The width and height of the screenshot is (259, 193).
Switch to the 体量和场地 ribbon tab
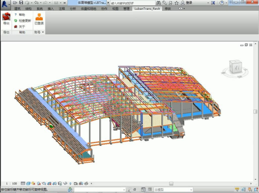(x=89, y=9)
